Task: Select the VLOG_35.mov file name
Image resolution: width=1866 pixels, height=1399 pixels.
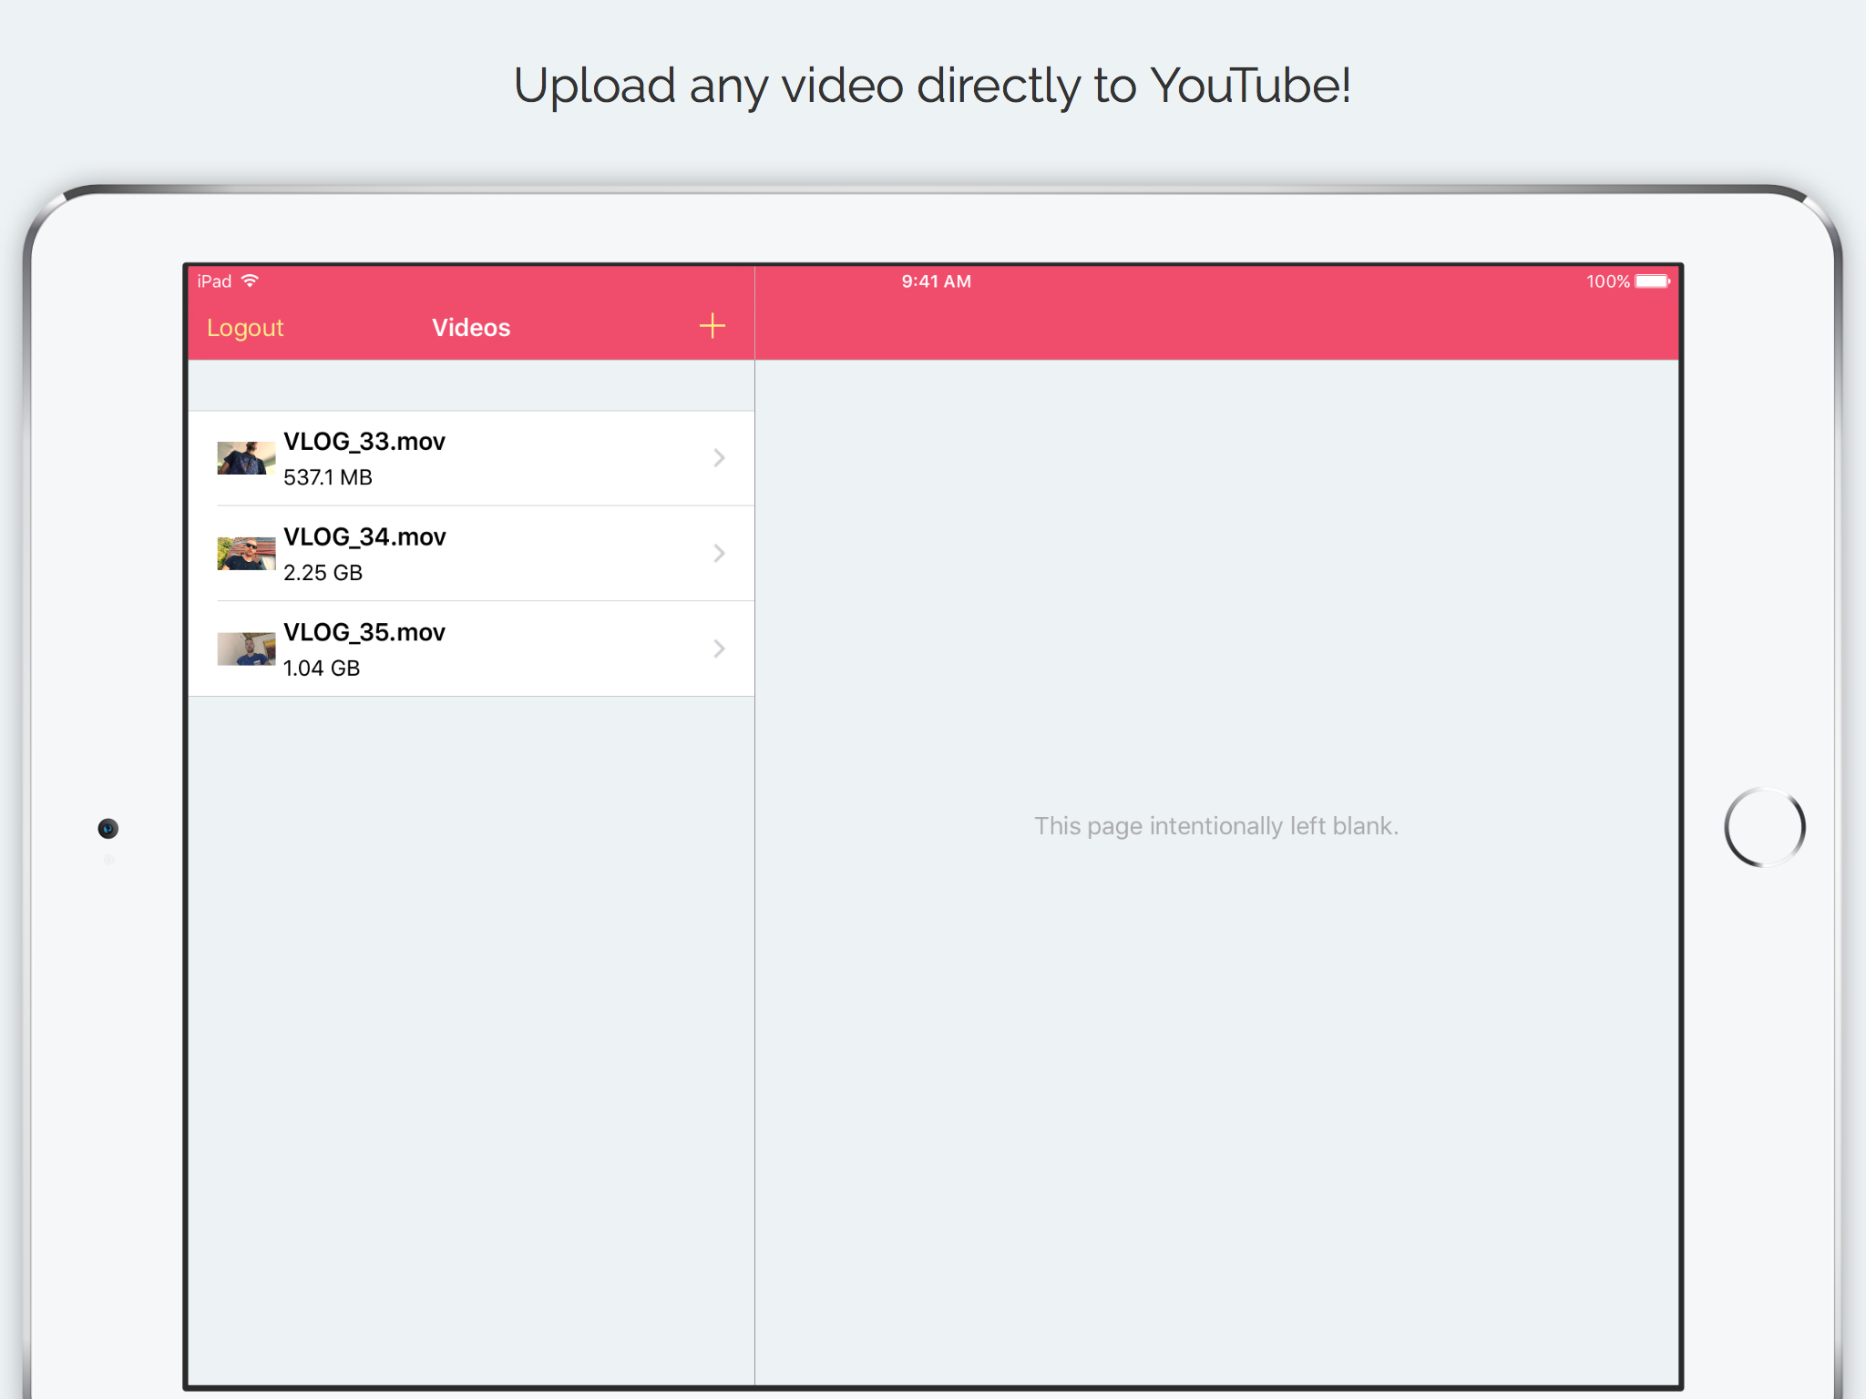Action: coord(364,633)
